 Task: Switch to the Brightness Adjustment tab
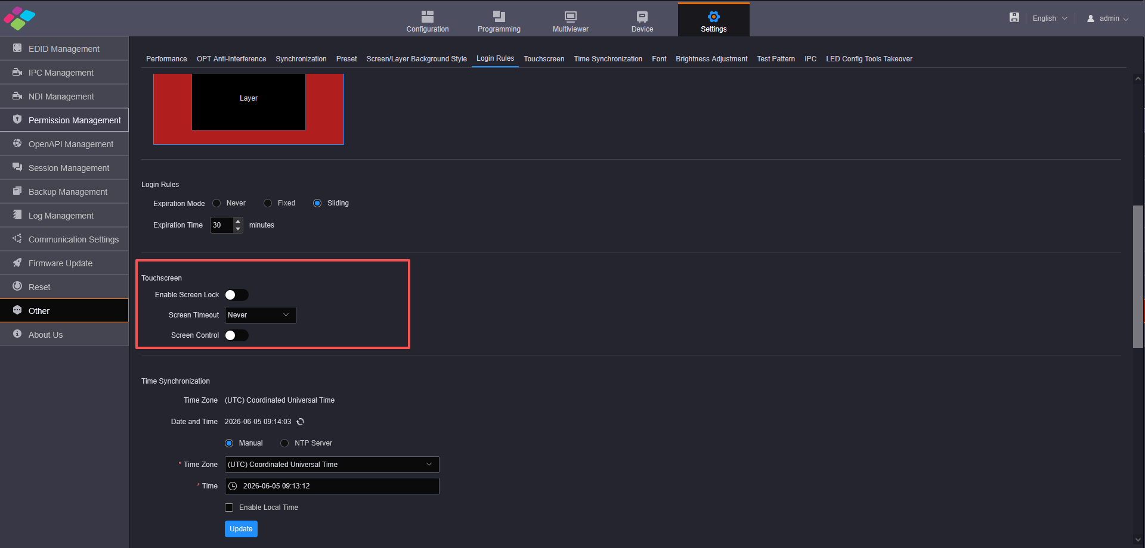click(x=711, y=59)
